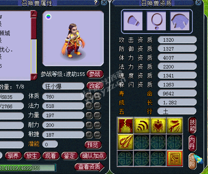
Task: Open the pet collar equipment slot
Action: 156,21
